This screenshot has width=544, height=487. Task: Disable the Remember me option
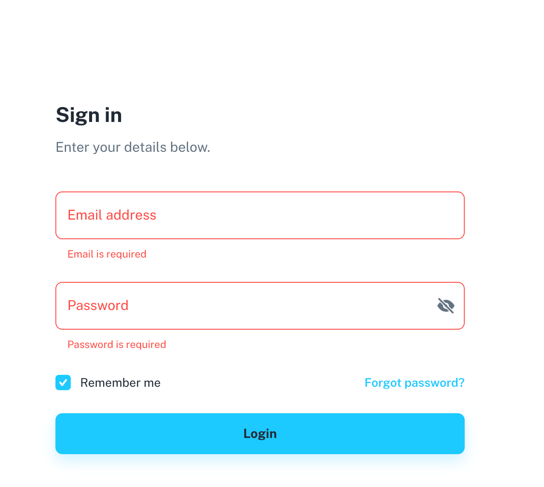[63, 383]
